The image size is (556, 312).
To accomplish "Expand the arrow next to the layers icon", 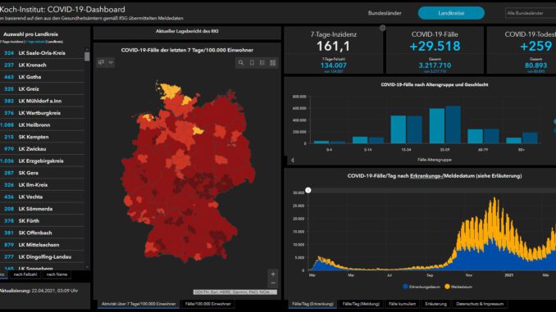I will [x=111, y=62].
